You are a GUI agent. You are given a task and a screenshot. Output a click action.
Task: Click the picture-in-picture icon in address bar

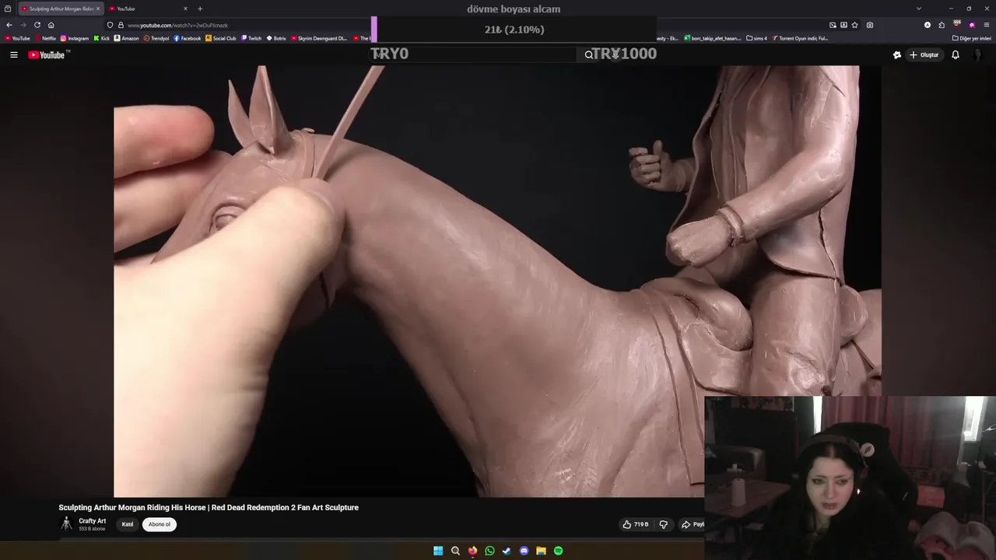coord(833,25)
